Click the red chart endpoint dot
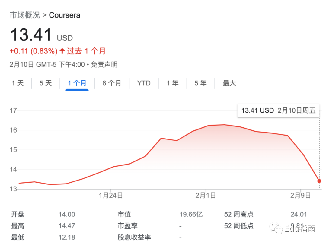326x243 pixels. (x=319, y=181)
